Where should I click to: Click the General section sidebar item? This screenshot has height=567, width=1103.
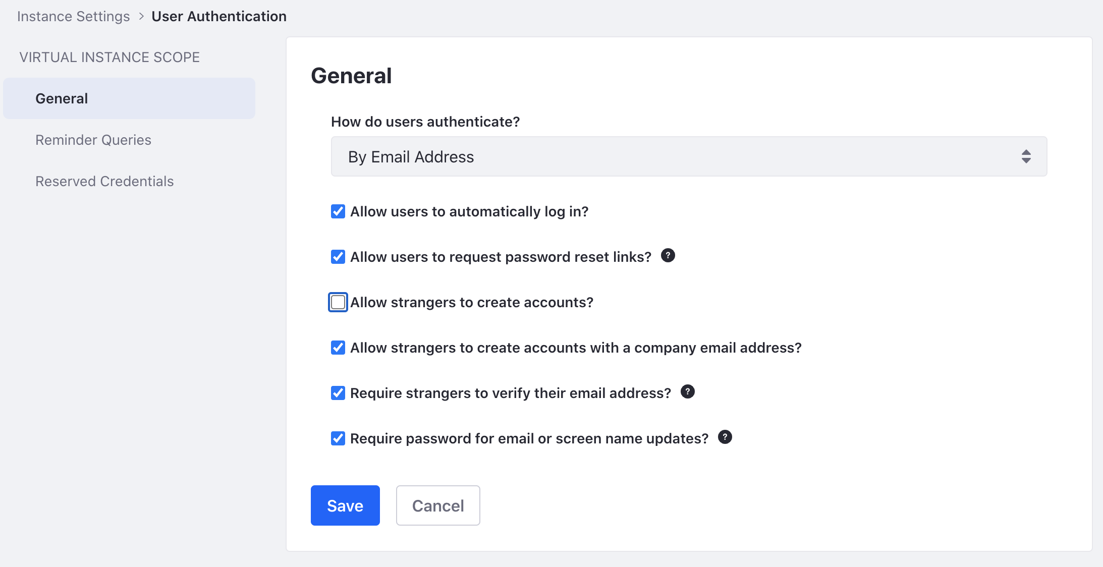click(x=130, y=98)
